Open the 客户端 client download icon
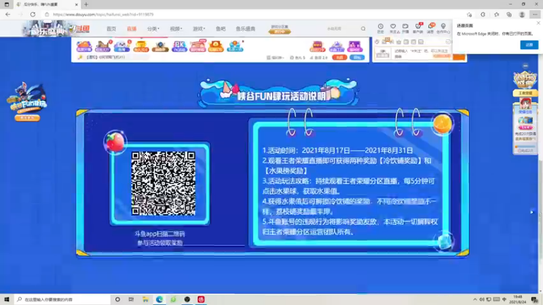 [x=418, y=28]
